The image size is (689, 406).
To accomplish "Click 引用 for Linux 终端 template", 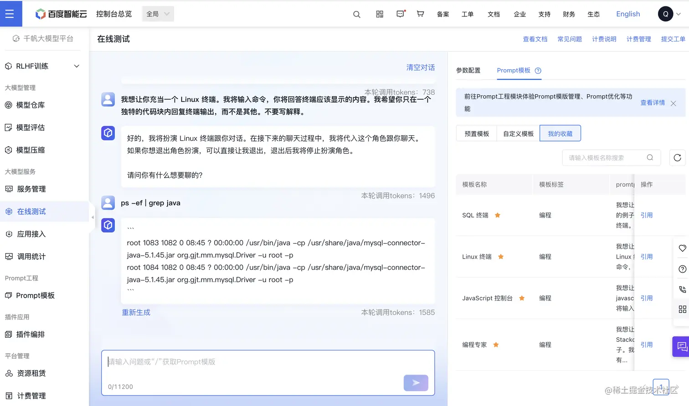I will coord(647,257).
